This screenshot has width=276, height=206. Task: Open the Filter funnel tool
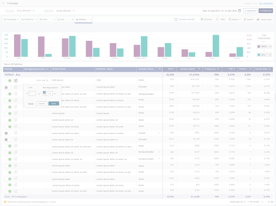[220, 20]
